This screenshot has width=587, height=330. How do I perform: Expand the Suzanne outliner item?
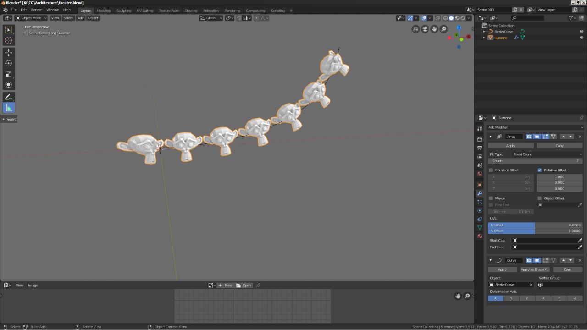[x=484, y=38]
